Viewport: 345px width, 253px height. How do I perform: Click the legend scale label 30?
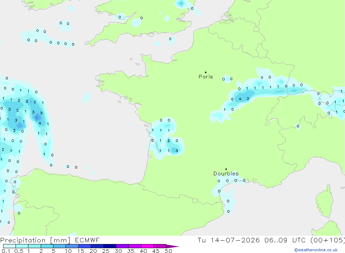click(x=118, y=251)
